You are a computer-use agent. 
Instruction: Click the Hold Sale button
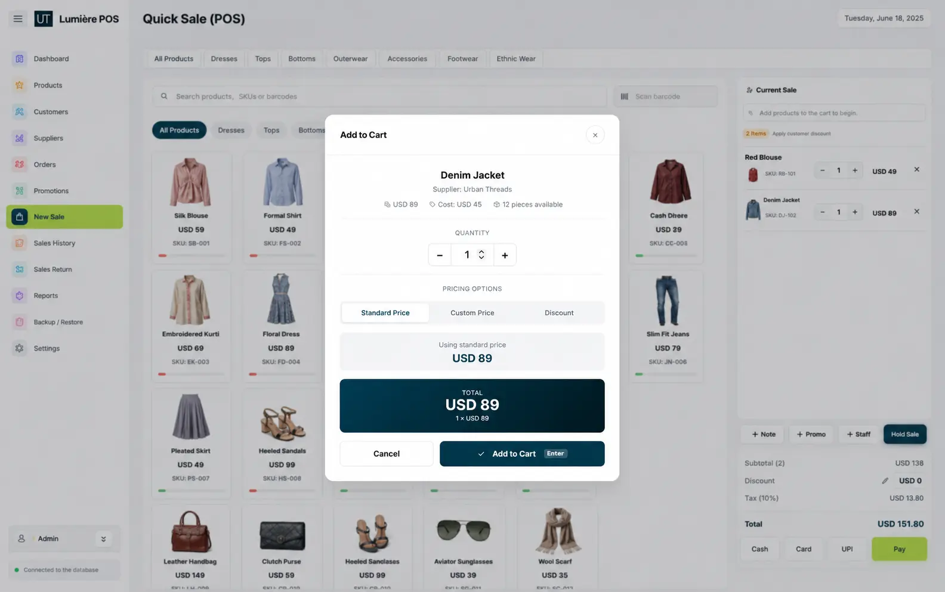point(905,434)
